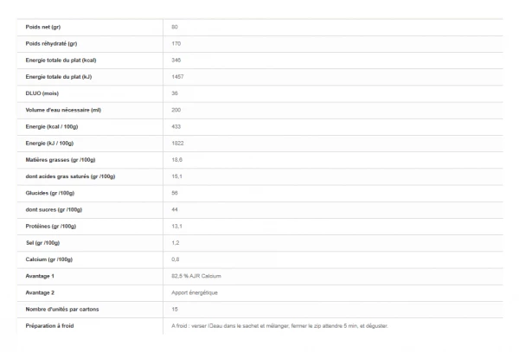
Task: Select the value 1457 for total energy in kJ
Action: click(x=181, y=77)
